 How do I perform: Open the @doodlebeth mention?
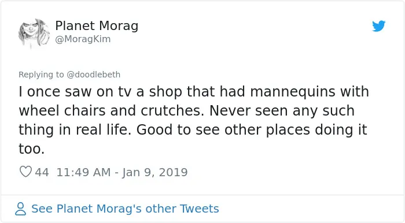[94, 75]
